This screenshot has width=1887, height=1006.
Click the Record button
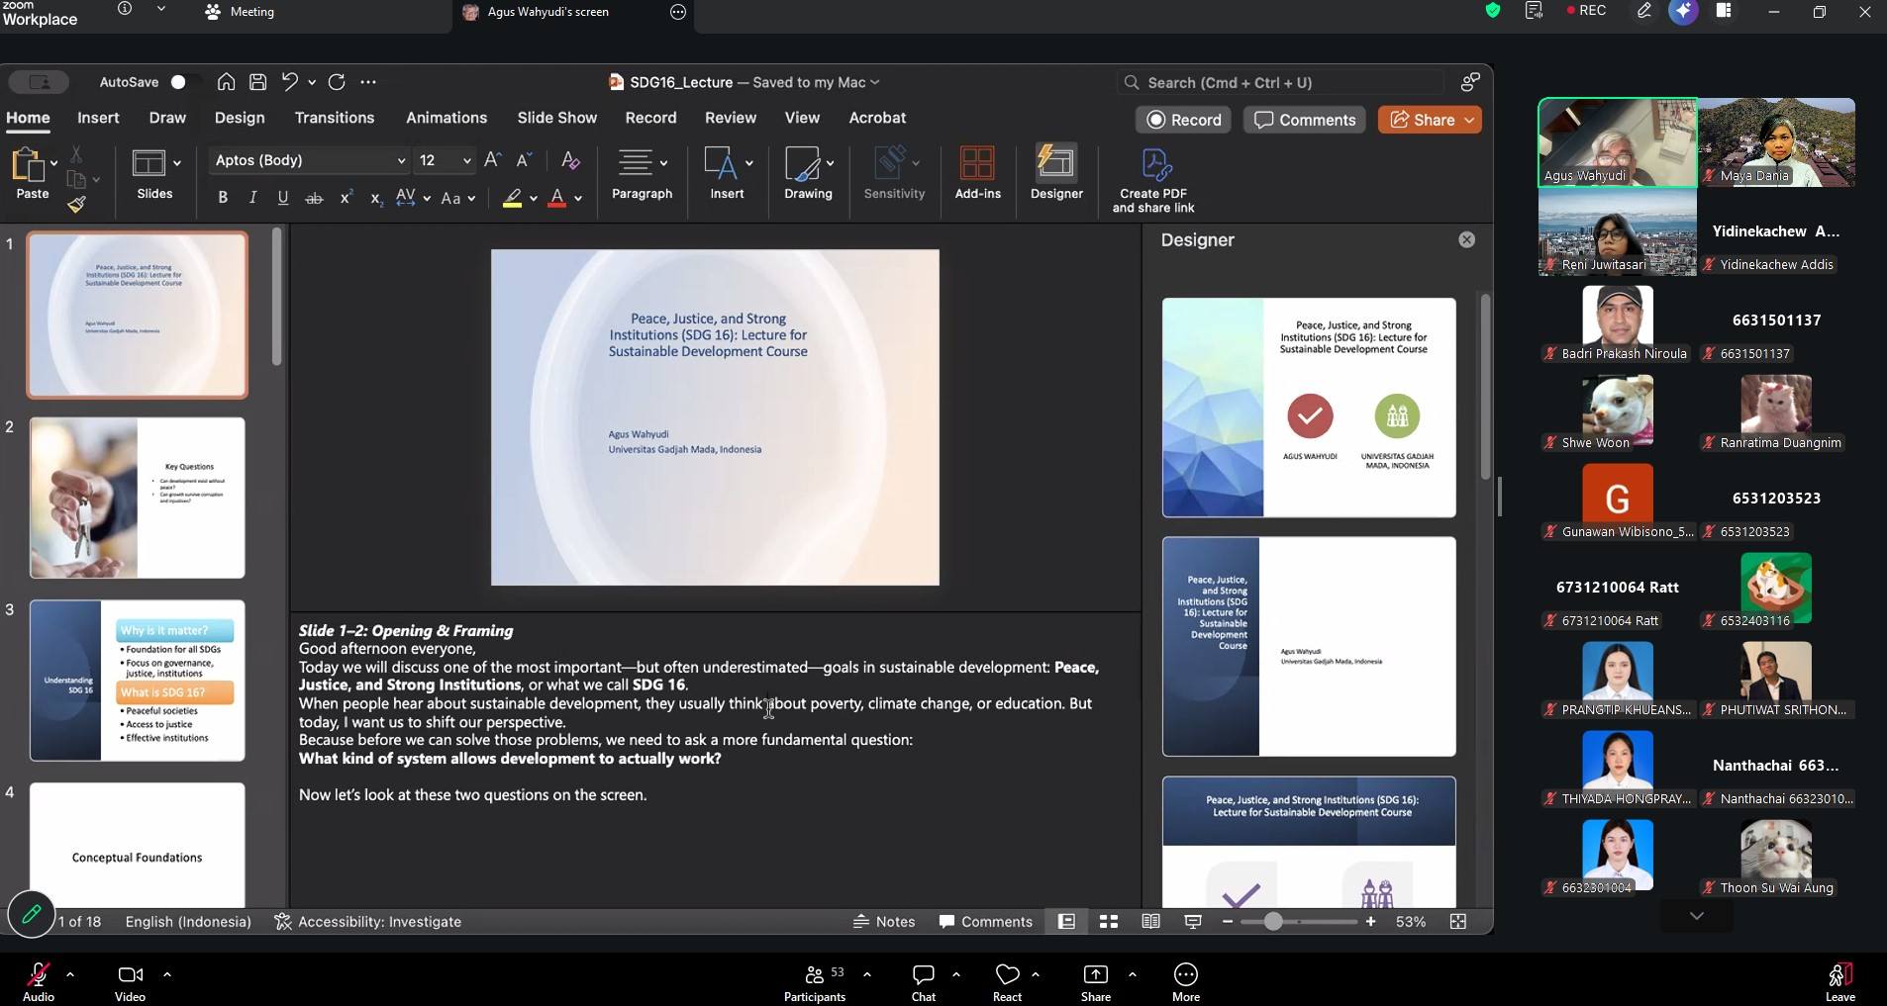click(x=1183, y=120)
